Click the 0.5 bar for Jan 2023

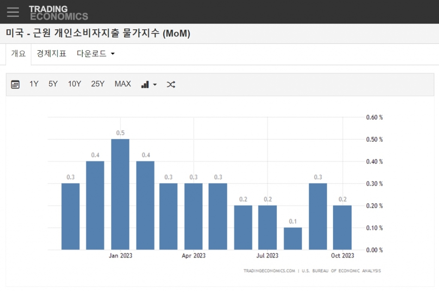[120, 194]
